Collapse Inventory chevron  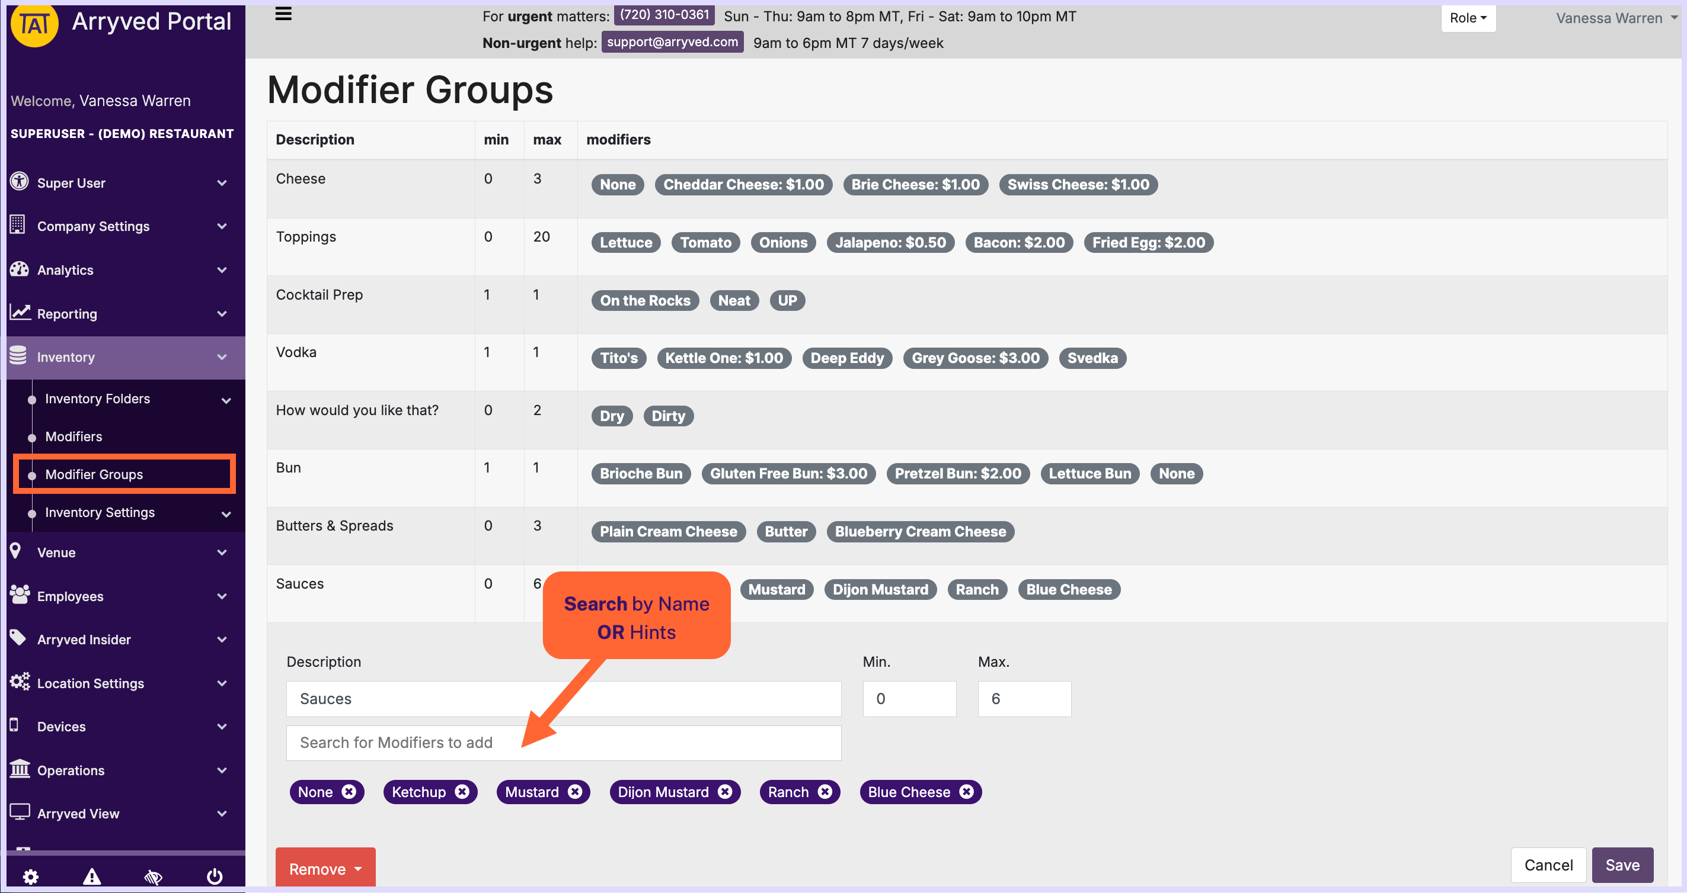point(222,357)
